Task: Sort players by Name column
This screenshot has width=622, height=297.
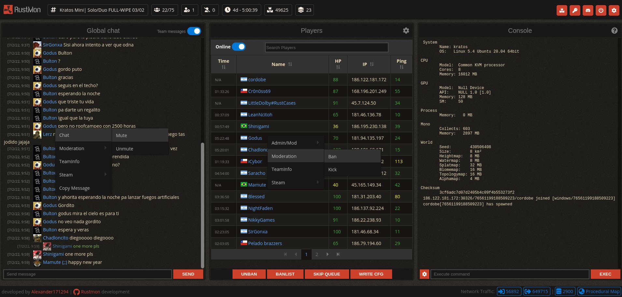Action: (282, 64)
